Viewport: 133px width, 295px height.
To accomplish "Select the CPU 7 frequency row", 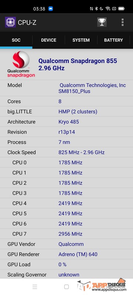I will [66, 234].
